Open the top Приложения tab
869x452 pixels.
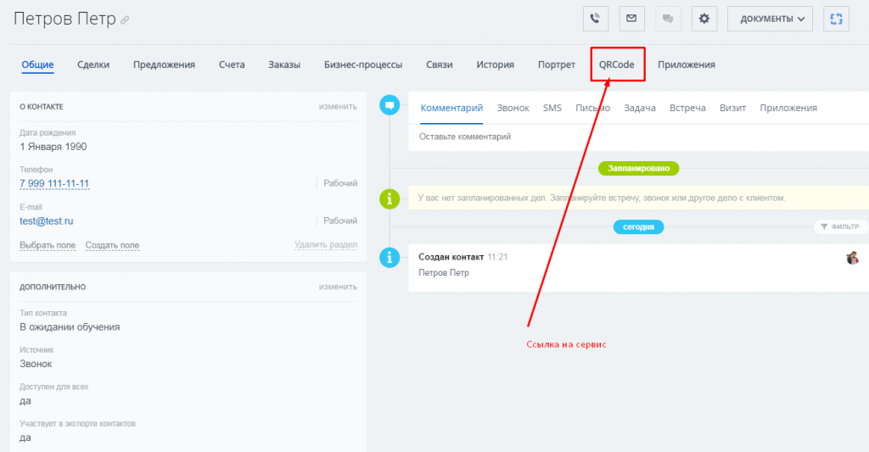(x=686, y=64)
